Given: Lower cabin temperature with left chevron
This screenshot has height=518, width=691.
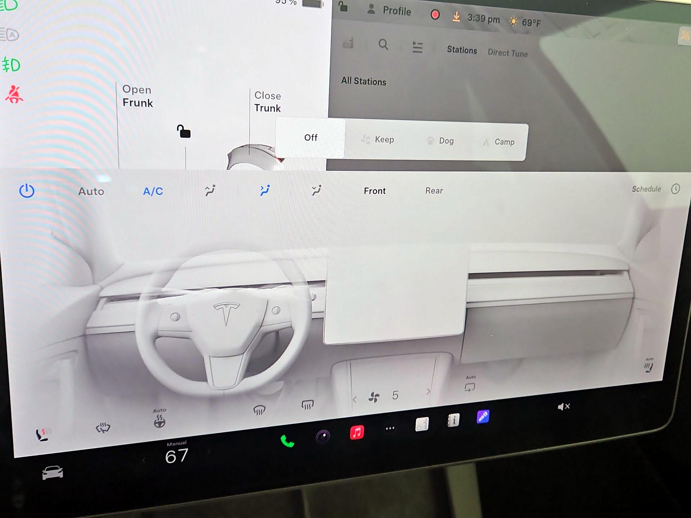Looking at the screenshot, I should (x=144, y=460).
